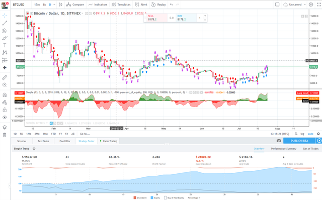322x200 pixels.
Task: Hide all drawing tools with eye icon
Action: click(5, 117)
